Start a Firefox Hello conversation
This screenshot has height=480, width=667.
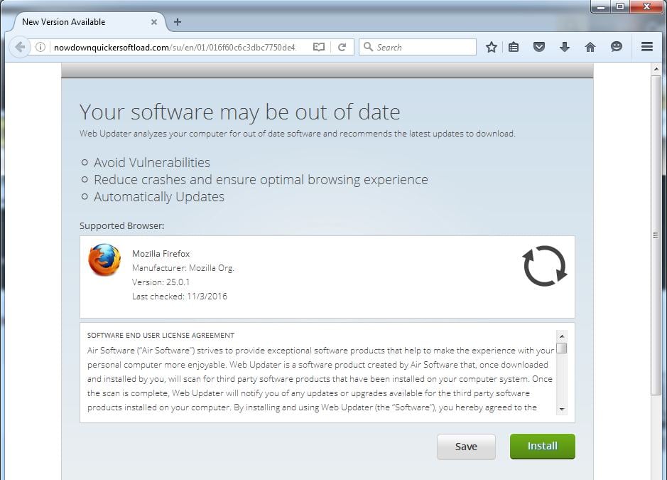[616, 47]
